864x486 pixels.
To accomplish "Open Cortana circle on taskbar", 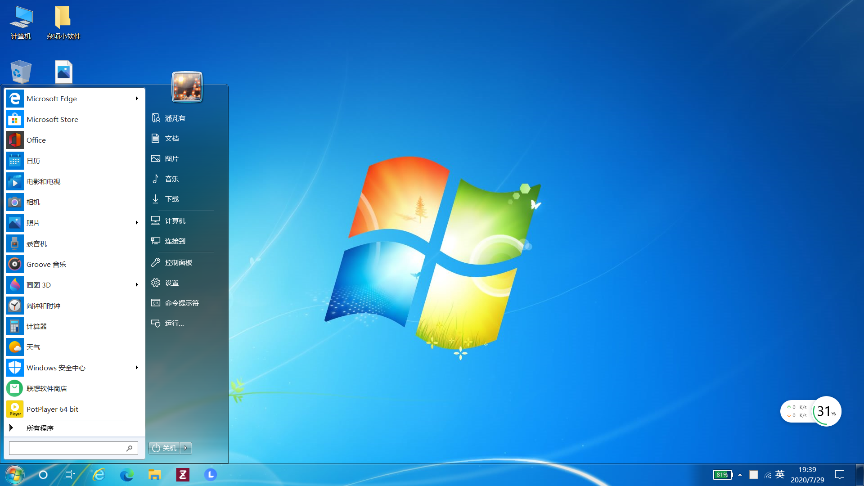I will (43, 475).
